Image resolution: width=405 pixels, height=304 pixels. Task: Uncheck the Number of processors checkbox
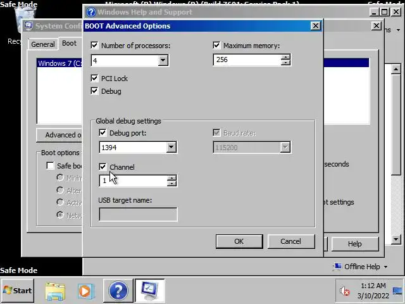coord(94,46)
